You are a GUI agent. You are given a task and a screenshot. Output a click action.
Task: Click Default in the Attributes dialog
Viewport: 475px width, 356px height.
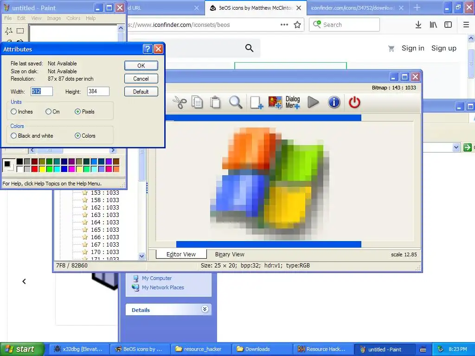pos(141,92)
